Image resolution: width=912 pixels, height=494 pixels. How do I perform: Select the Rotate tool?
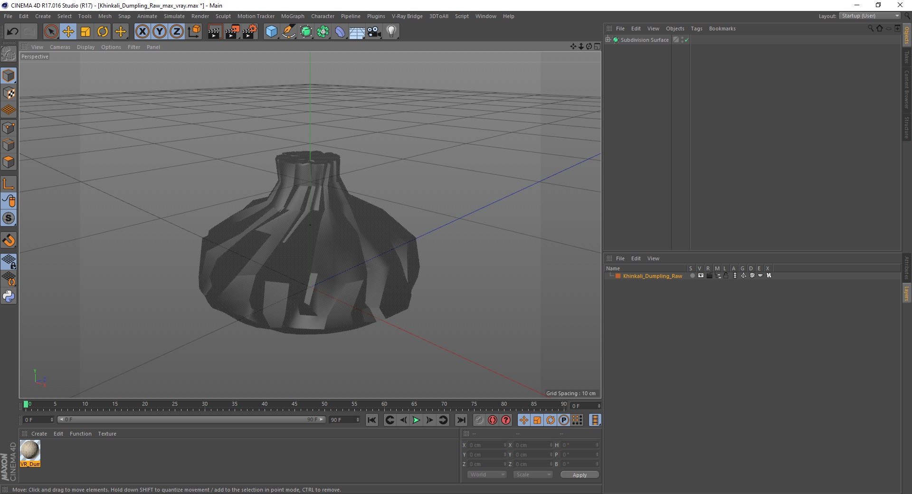pyautogui.click(x=103, y=32)
